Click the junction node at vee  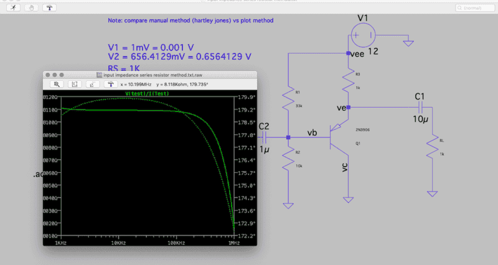tap(349, 53)
